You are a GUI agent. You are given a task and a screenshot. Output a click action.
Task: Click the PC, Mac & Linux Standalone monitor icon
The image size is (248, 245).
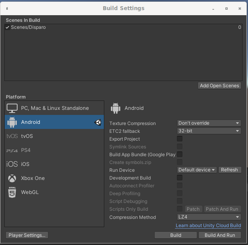(12, 108)
